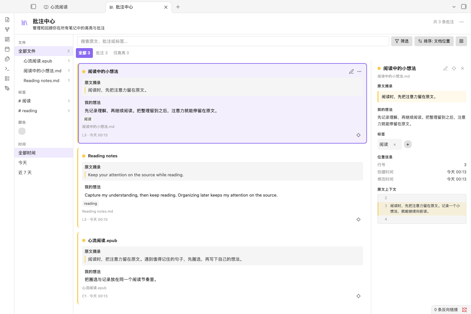Toggle the left sidebar panel
The image size is (471, 314).
(x=33, y=7)
